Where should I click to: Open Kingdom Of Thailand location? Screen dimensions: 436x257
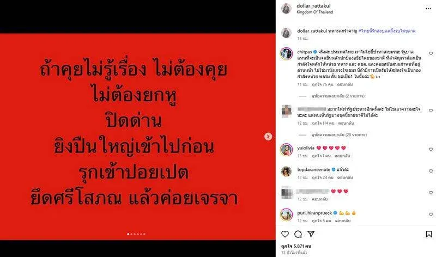tap(315, 12)
